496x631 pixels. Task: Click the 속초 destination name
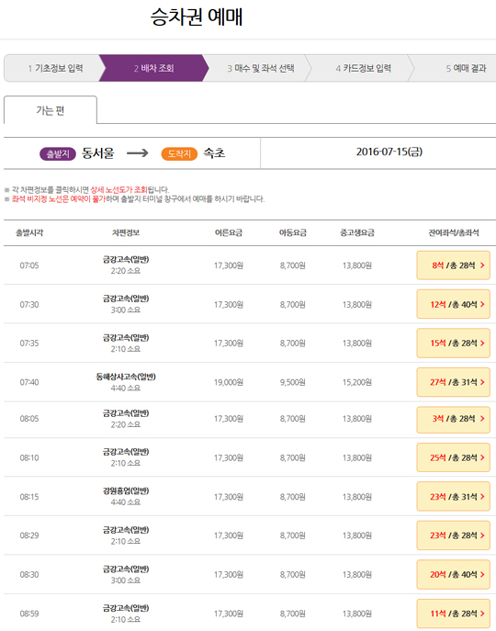pos(214,153)
